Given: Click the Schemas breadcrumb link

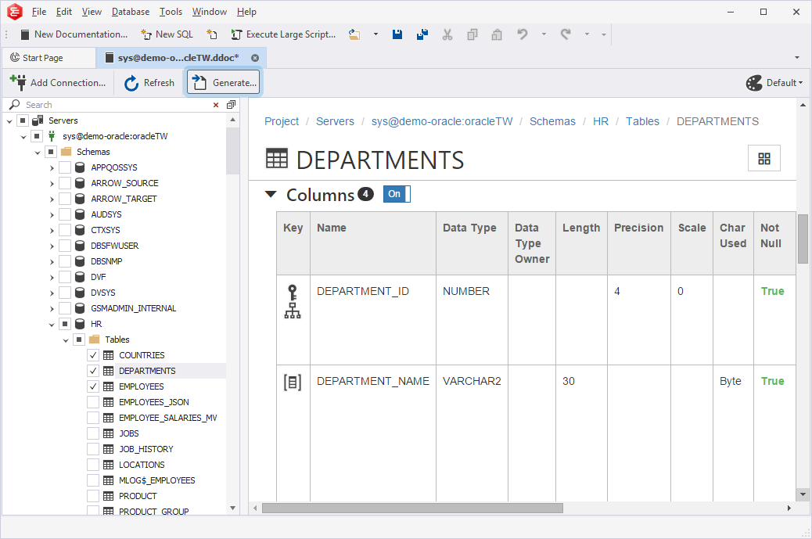Looking at the screenshot, I should coord(552,121).
